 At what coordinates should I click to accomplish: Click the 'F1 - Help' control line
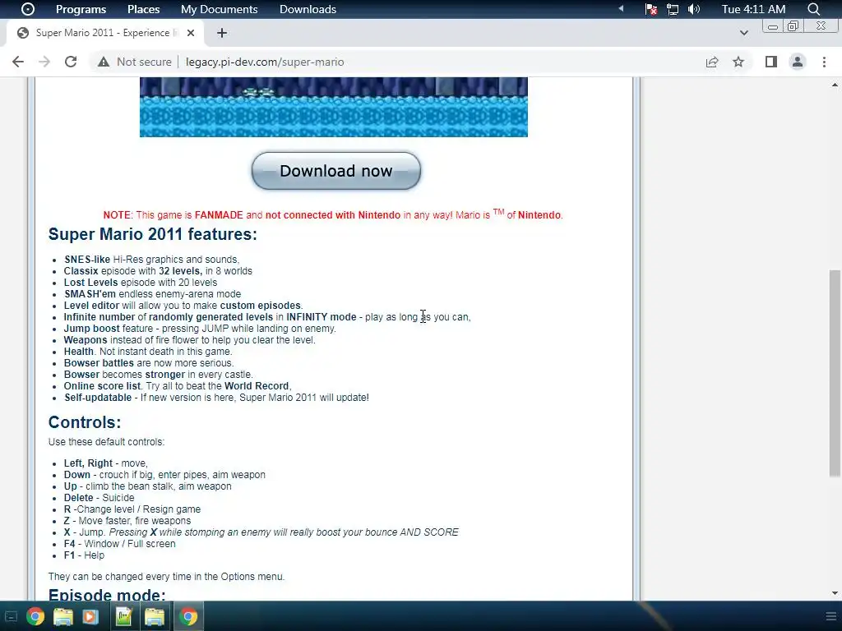(x=85, y=555)
